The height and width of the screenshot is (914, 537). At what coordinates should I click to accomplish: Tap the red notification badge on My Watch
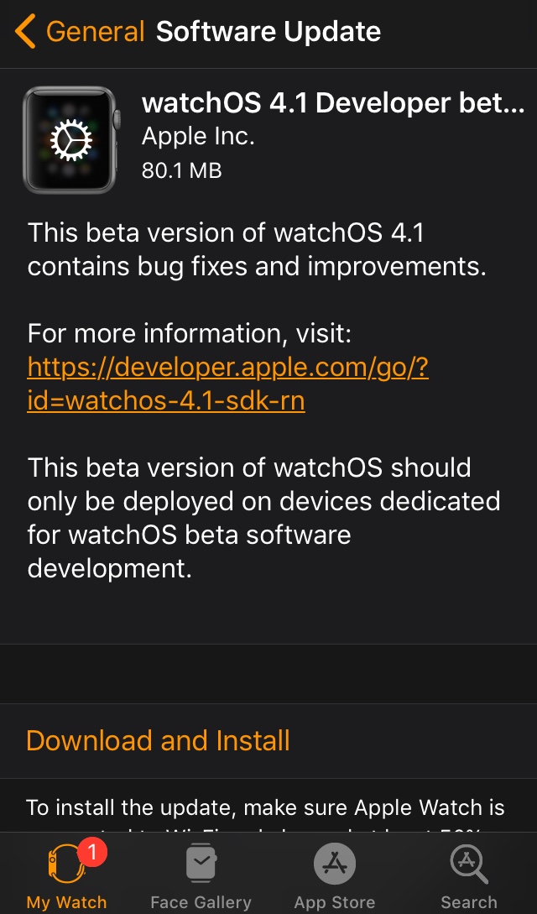point(92,853)
